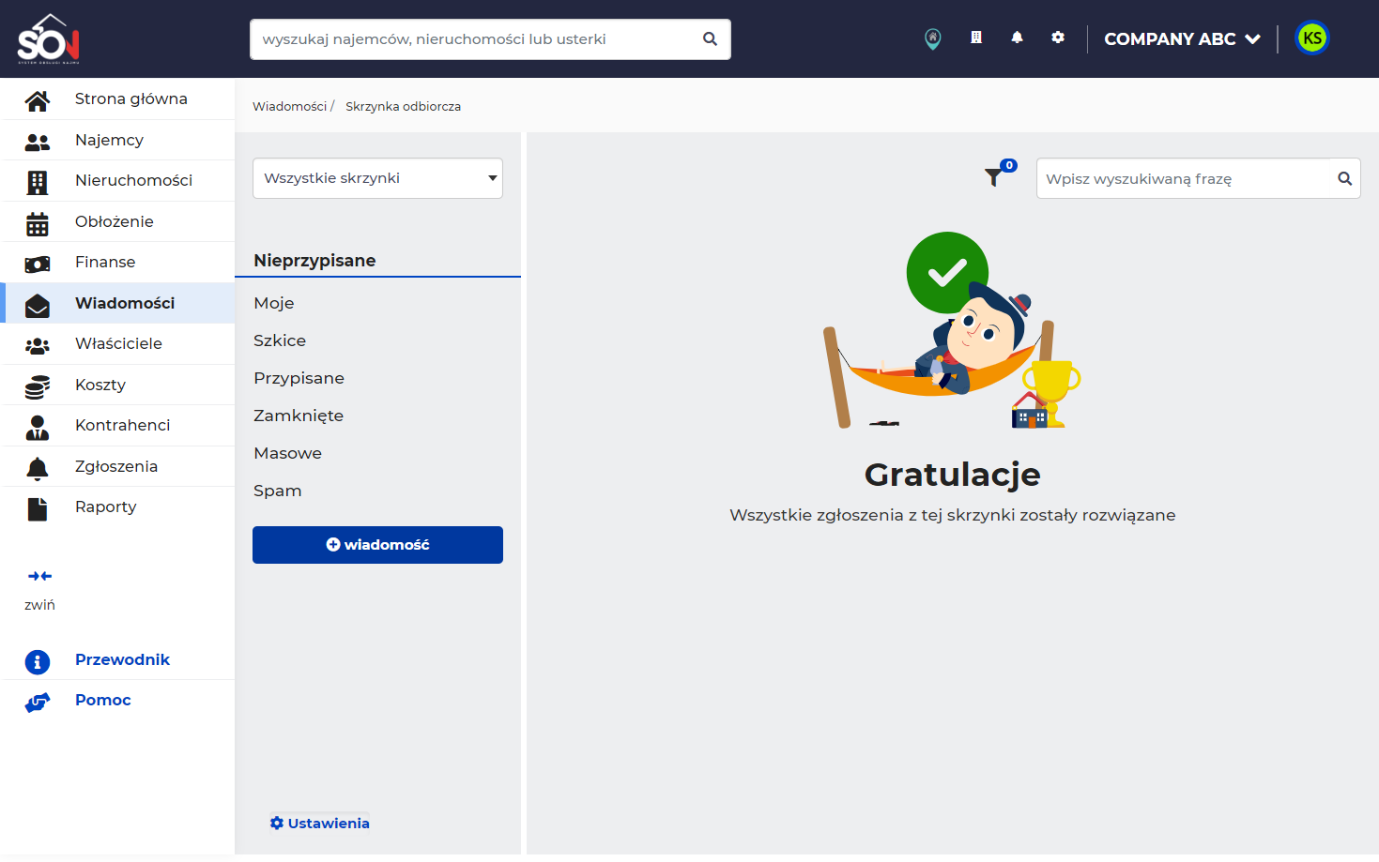Click the tenants people icon

[x=38, y=141]
